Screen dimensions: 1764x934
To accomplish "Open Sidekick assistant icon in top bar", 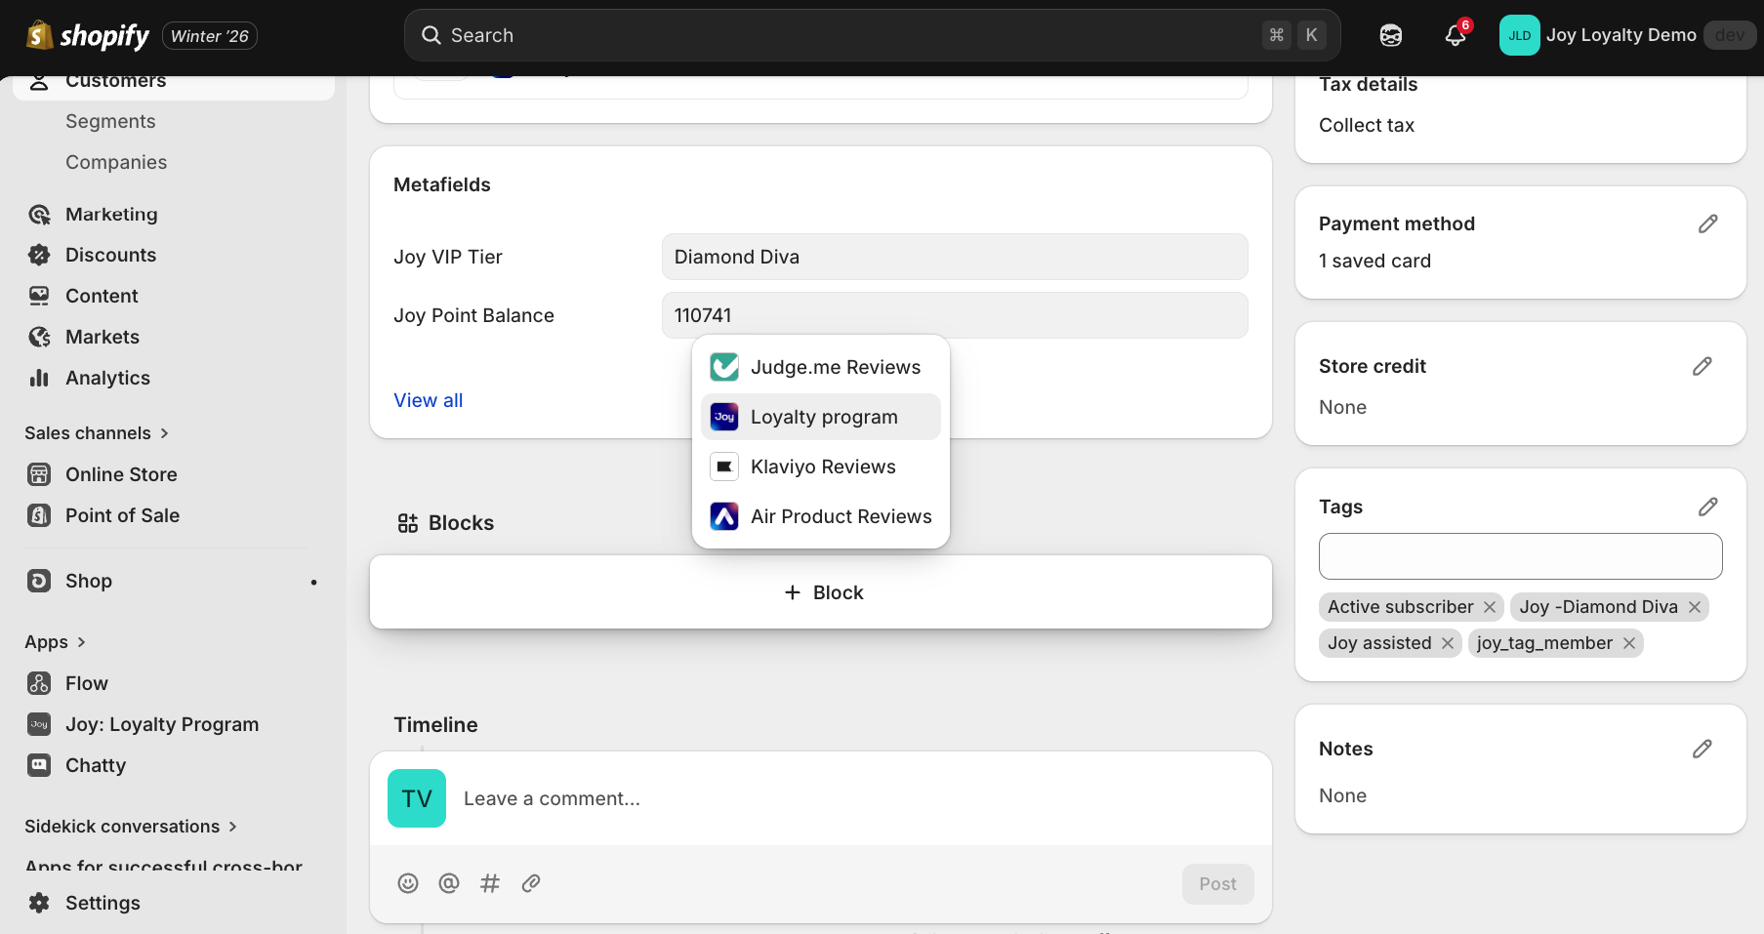I will (x=1391, y=36).
